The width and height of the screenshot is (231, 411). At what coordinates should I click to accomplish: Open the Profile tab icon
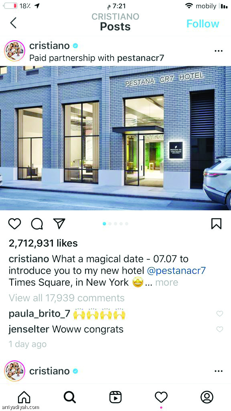click(207, 397)
